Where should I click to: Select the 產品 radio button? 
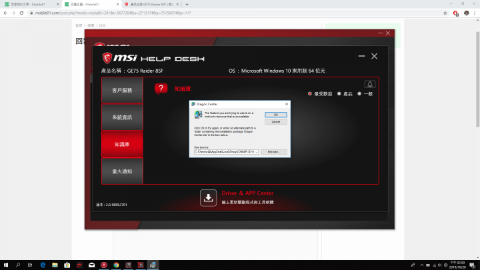point(339,94)
